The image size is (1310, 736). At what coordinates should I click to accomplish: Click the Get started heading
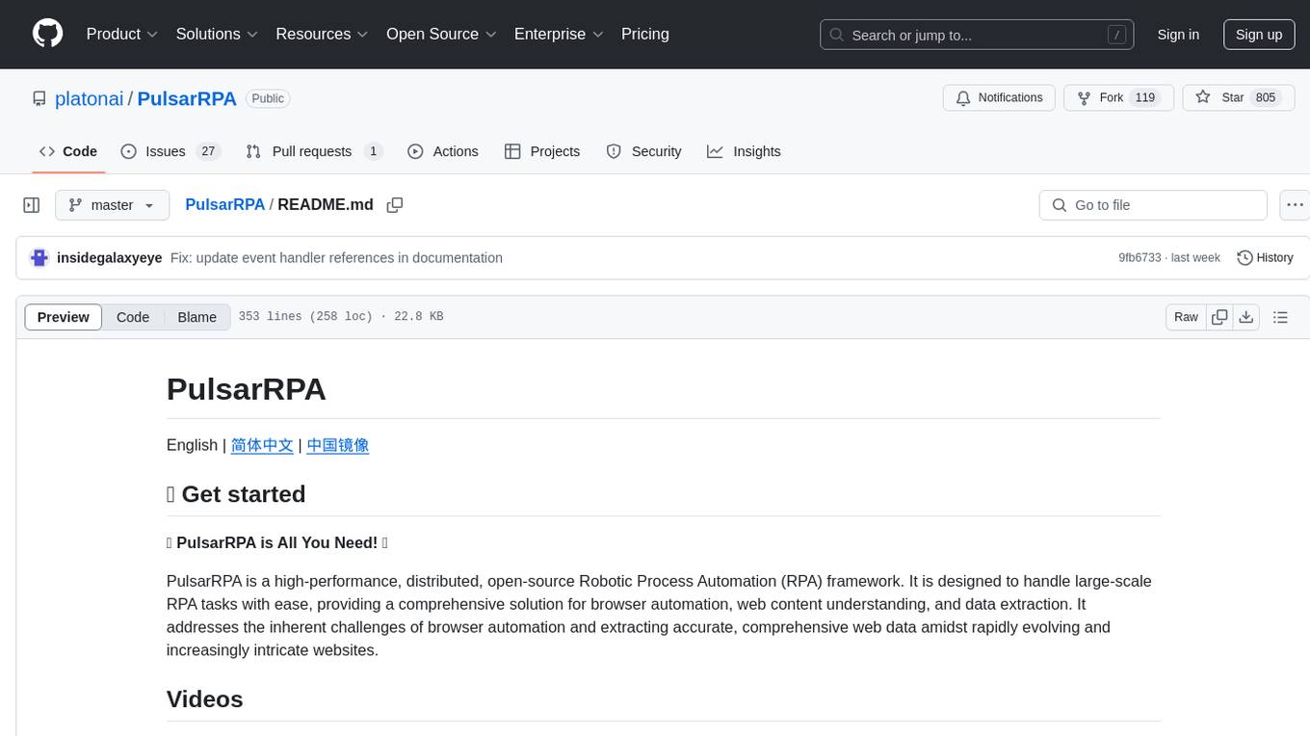pyautogui.click(x=236, y=494)
